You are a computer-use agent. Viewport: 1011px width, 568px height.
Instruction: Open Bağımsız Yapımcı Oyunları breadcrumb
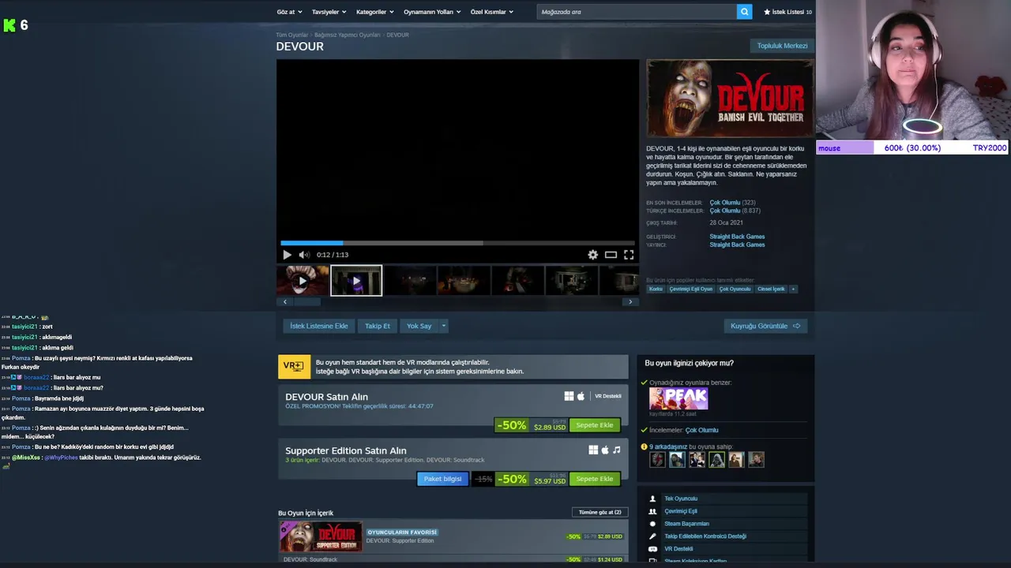(x=348, y=35)
